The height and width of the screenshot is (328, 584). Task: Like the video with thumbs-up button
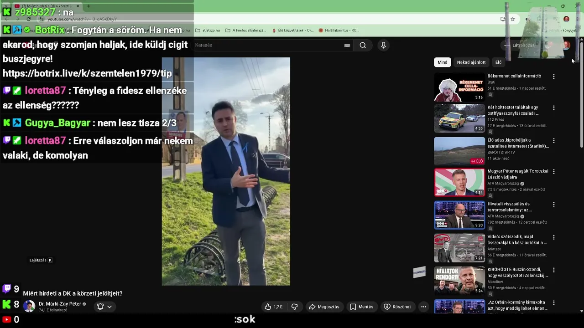(x=273, y=307)
